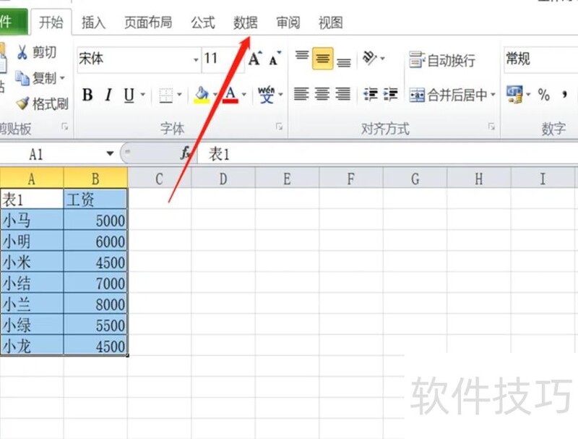Expand the phonetic guide dropdown arrow
The image size is (578, 439).
pyautogui.click(x=280, y=95)
